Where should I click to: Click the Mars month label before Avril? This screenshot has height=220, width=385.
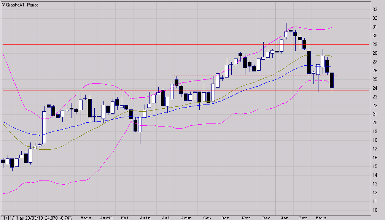86,218
